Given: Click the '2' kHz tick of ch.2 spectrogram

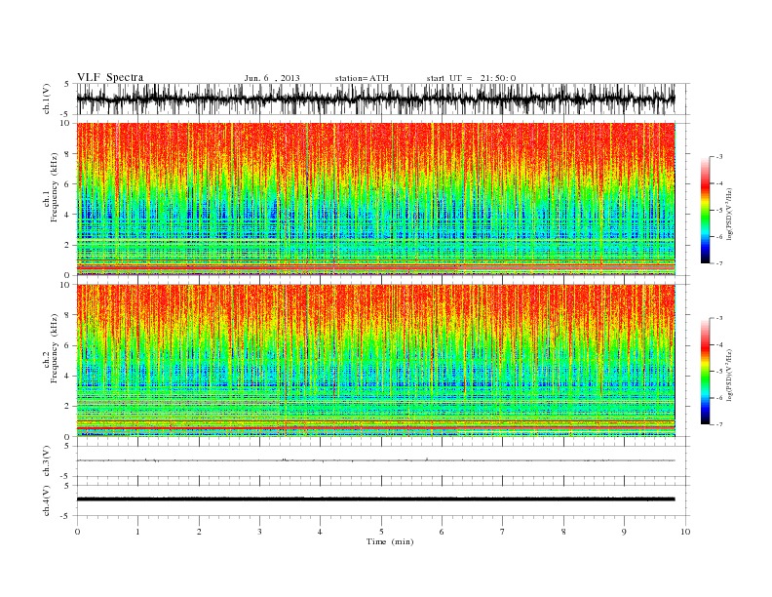Looking at the screenshot, I should pos(67,407).
